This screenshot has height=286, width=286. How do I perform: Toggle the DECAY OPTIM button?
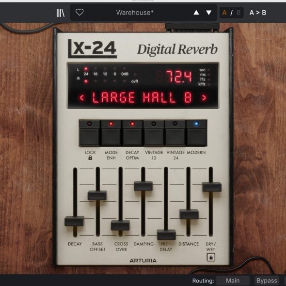(132, 133)
